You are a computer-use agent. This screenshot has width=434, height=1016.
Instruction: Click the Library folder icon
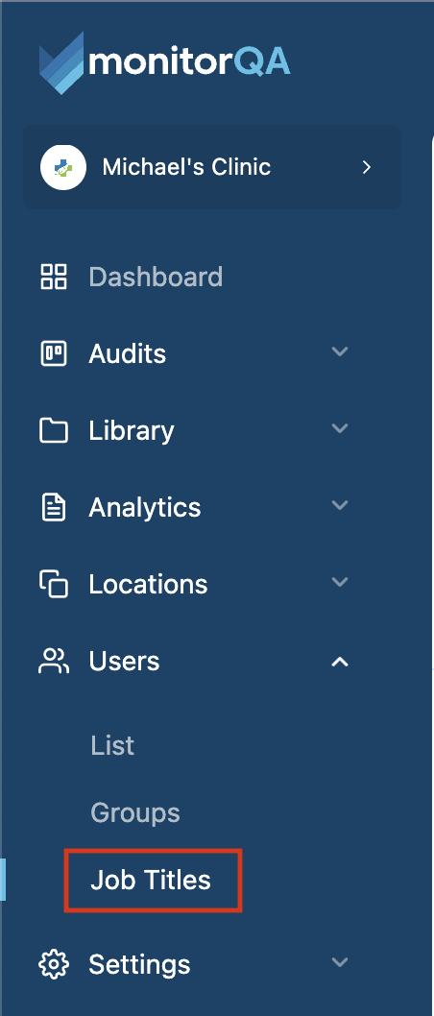click(x=54, y=431)
